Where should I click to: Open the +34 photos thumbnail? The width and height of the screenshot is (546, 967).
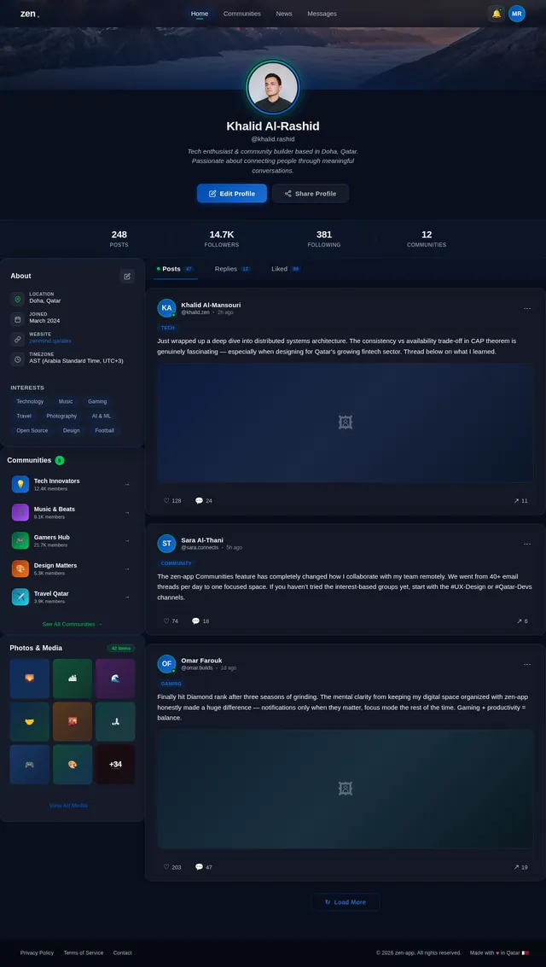click(x=115, y=764)
